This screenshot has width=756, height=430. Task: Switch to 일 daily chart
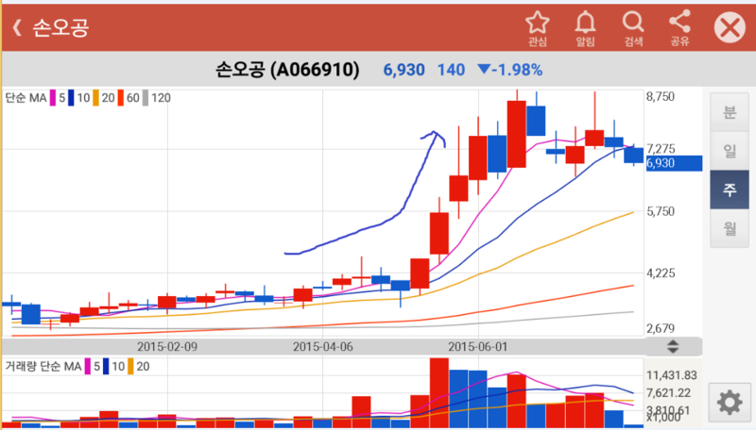[x=729, y=151]
